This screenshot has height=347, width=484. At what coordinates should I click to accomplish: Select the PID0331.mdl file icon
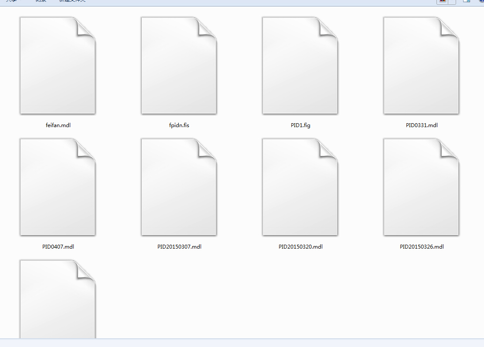click(x=422, y=66)
